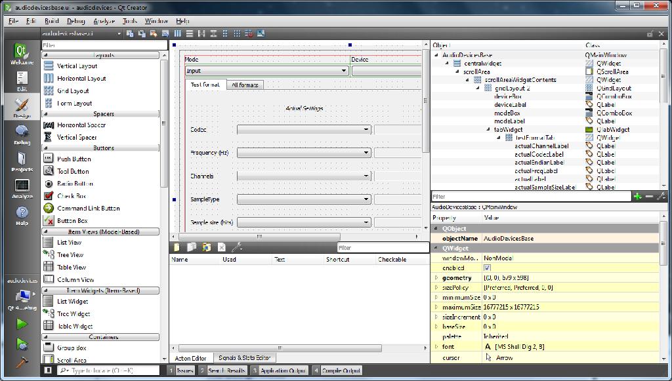Click Lay Out Vertically in Splitter icon
The image size is (672, 381).
[213, 33]
